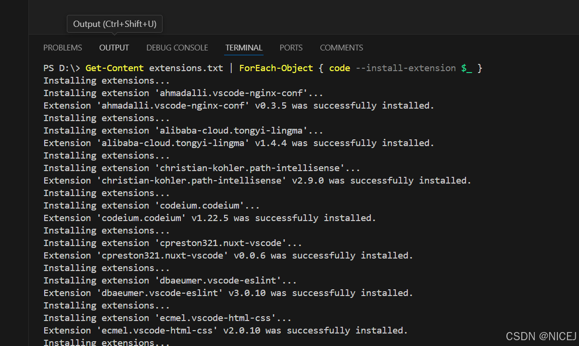This screenshot has width=579, height=346.
Task: Click the line "Installing extension 'cpreston321.nuxt-vscode'..."
Action: tap(173, 243)
